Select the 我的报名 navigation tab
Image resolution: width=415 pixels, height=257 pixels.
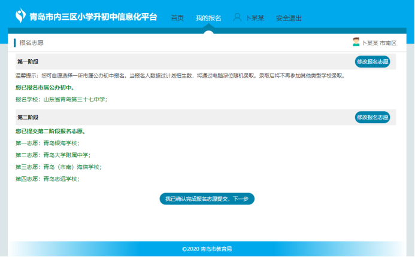pyautogui.click(x=208, y=18)
